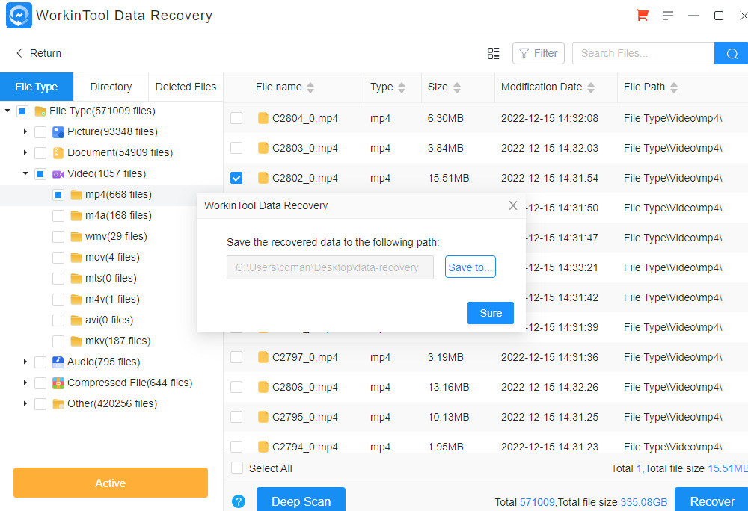Collapse the Video tree node
This screenshot has width=748, height=511.
coord(25,174)
